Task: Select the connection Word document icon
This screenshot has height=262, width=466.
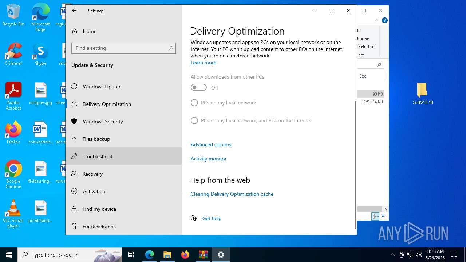Action: pyautogui.click(x=40, y=133)
